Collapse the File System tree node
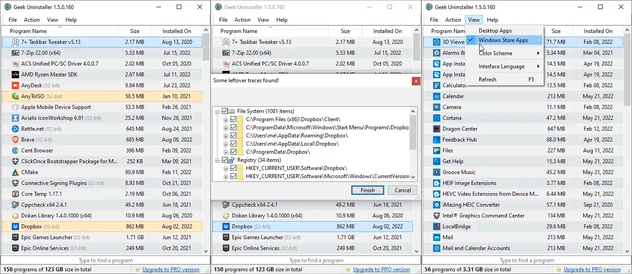This screenshot has height=274, width=632. [217, 111]
